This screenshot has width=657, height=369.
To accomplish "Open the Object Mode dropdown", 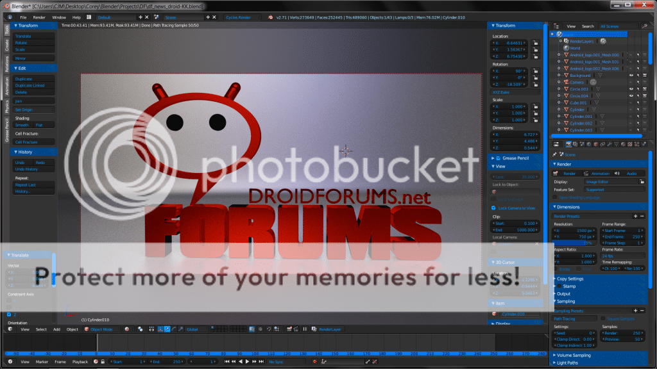I will [102, 329].
